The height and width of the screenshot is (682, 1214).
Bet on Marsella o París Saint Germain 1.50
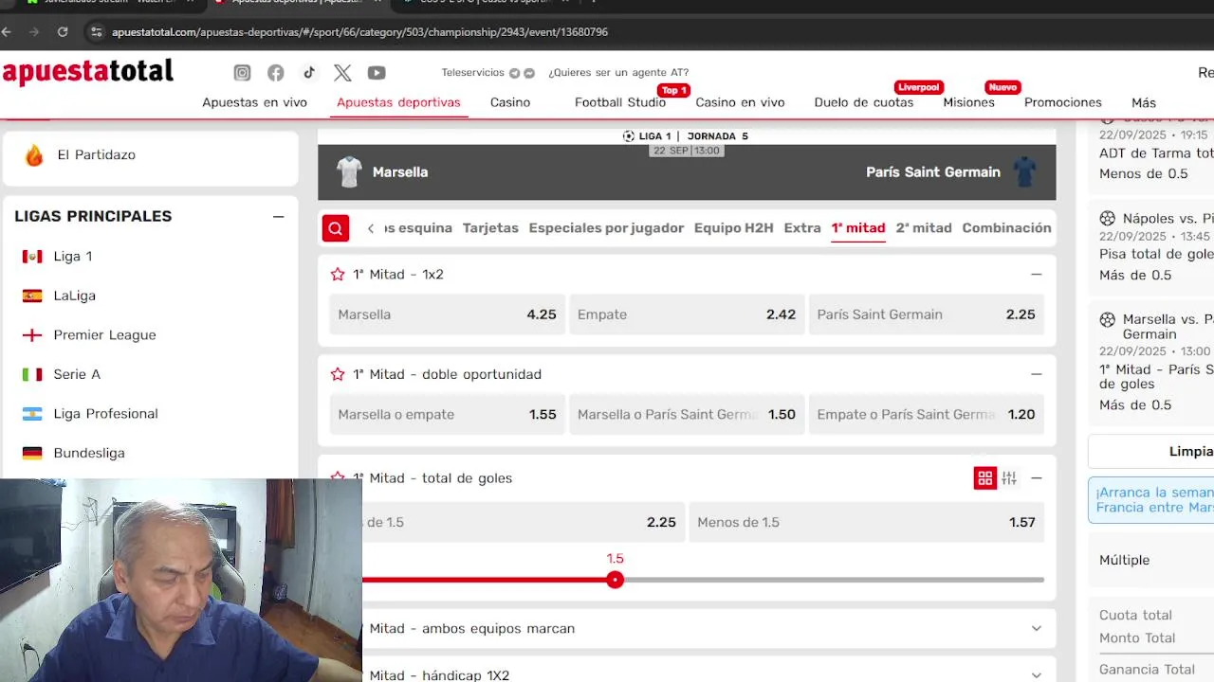click(687, 414)
